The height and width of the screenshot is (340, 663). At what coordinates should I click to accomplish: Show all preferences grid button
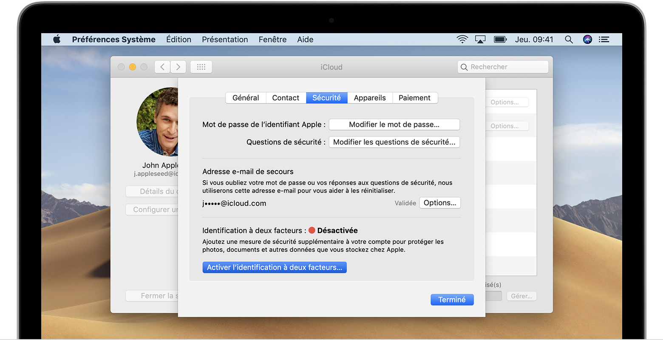tap(201, 67)
